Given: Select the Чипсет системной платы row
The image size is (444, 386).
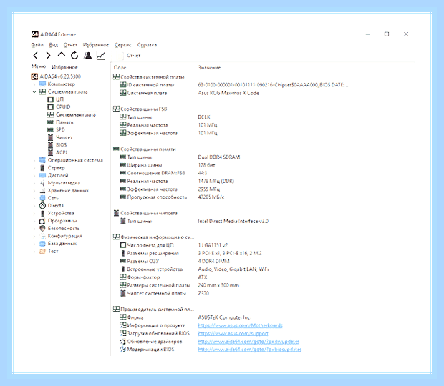Looking at the screenshot, I should [164, 293].
